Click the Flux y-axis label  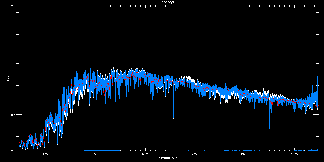(8, 78)
